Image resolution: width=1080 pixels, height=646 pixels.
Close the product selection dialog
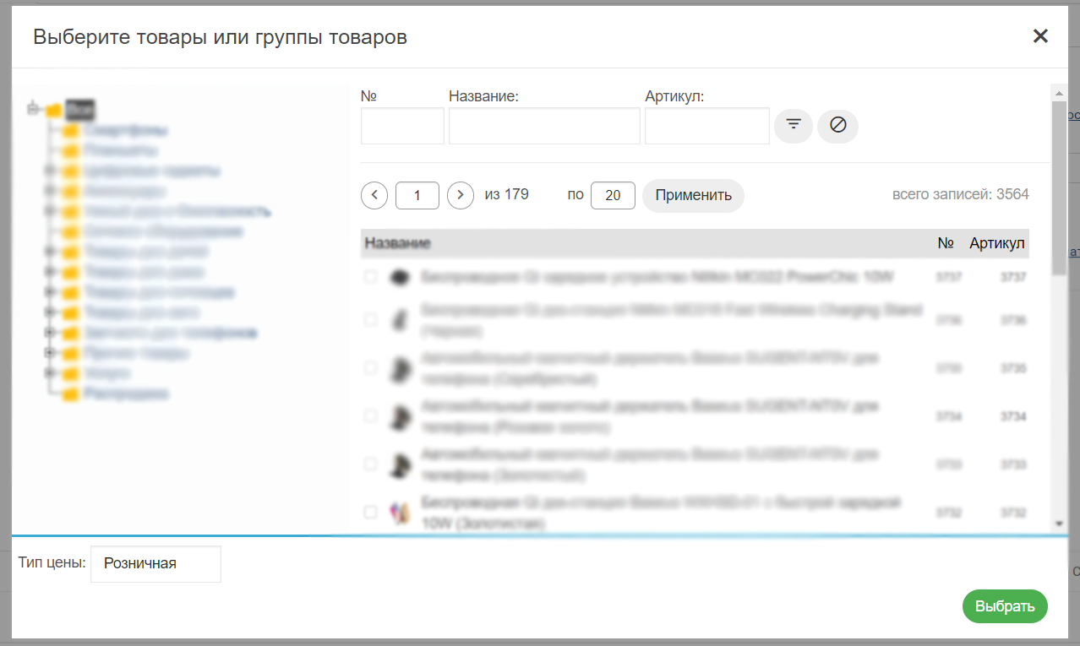pyautogui.click(x=1040, y=35)
